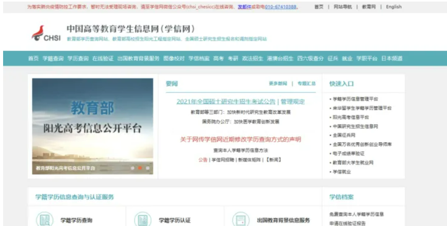The image size is (447, 226).
Task: Open 学职平台 in the navigation bar
Action: point(367,58)
